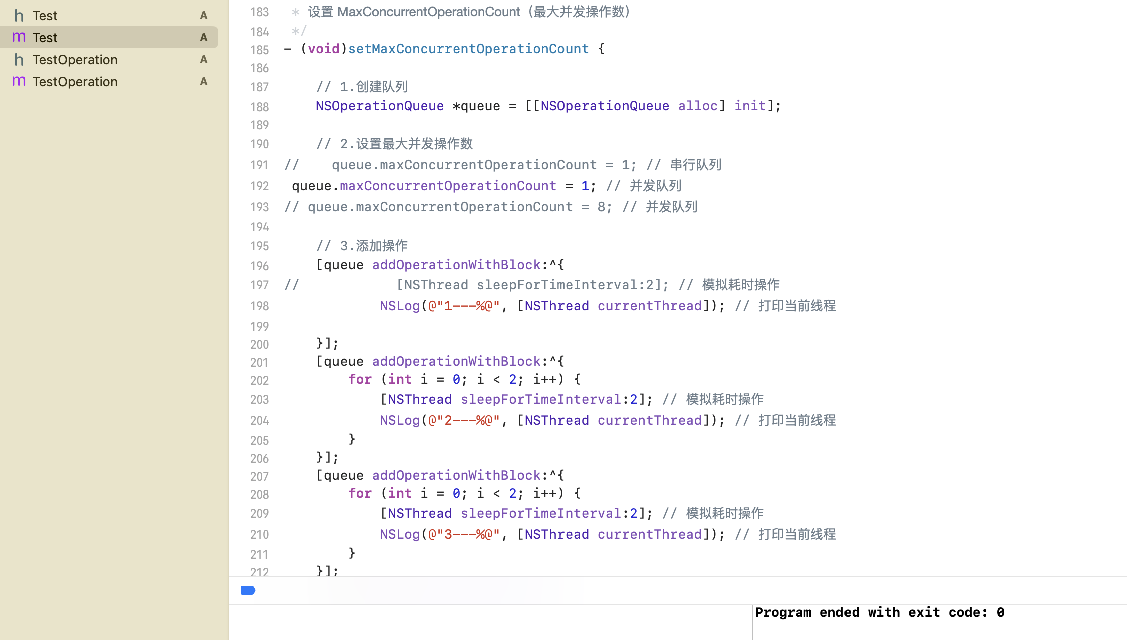This screenshot has width=1127, height=640.
Task: Click NSLog with "1---%@" string
Action: click(552, 306)
